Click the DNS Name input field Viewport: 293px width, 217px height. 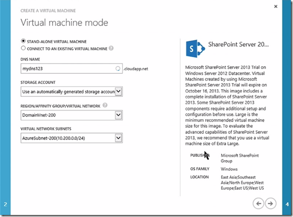coord(71,68)
